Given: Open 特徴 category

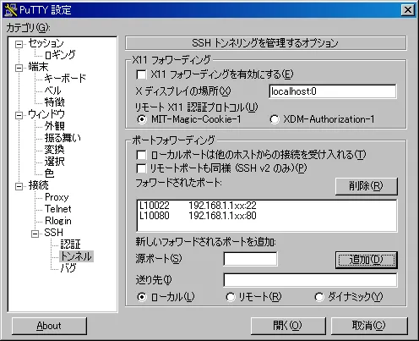Looking at the screenshot, I should point(55,102).
